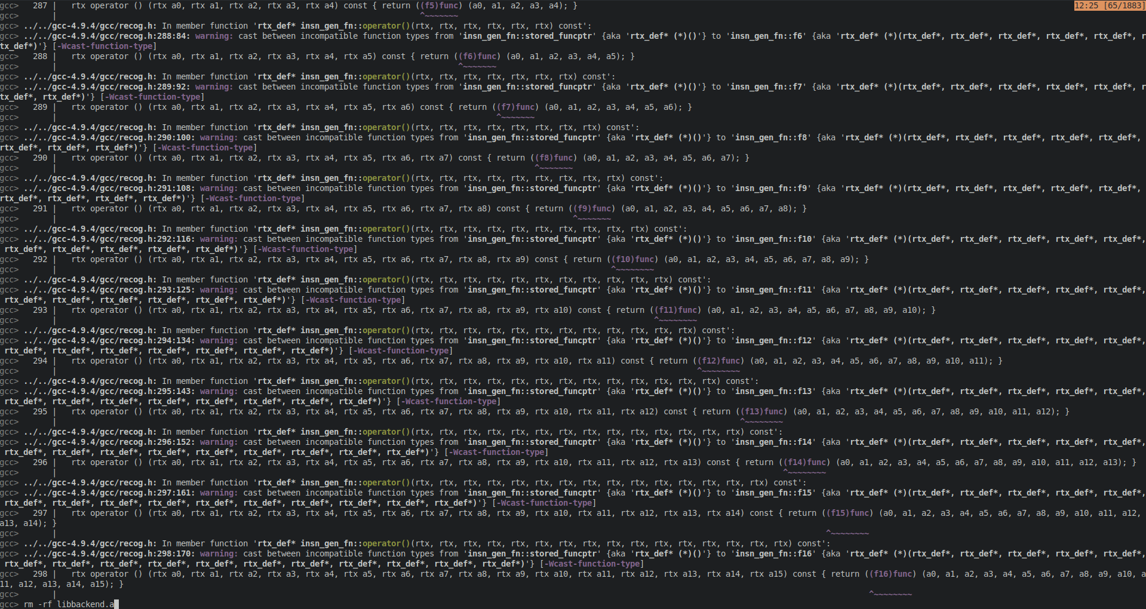Click source line number 291 in gutter

[40, 209]
